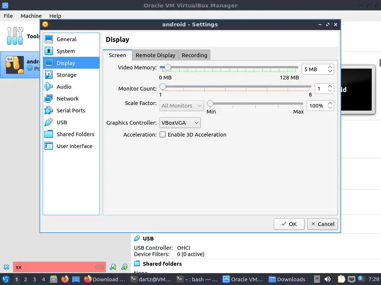The height and width of the screenshot is (285, 381).
Task: Click the find next match icon
Action: pos(124,267)
